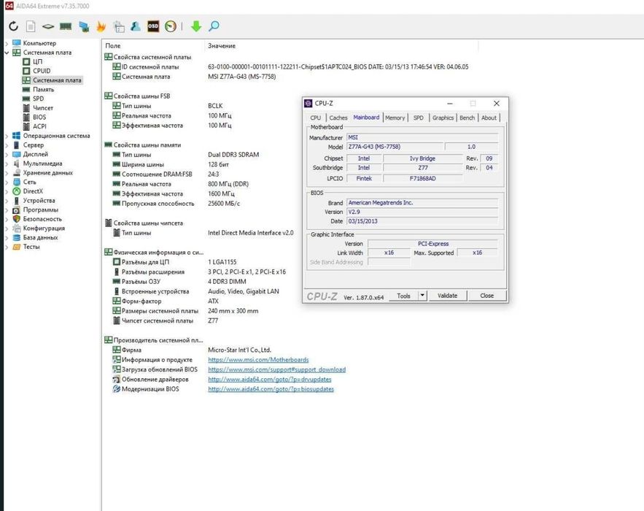
Task: Click the Validate button in CPU-Z
Action: (x=447, y=296)
